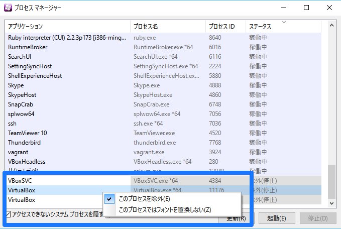Select the Ruby interpreter (CUI) row

pyautogui.click(x=163, y=38)
